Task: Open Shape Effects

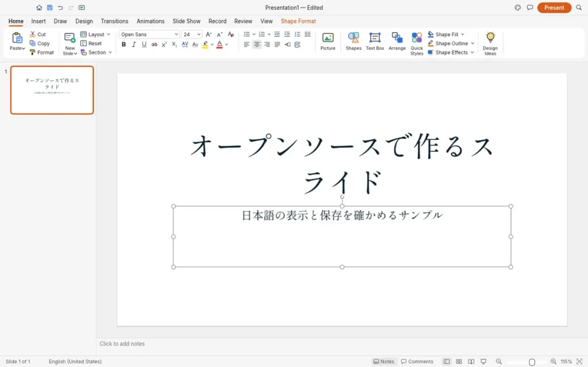Action: coord(451,52)
